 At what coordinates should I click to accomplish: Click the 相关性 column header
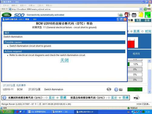(136, 54)
